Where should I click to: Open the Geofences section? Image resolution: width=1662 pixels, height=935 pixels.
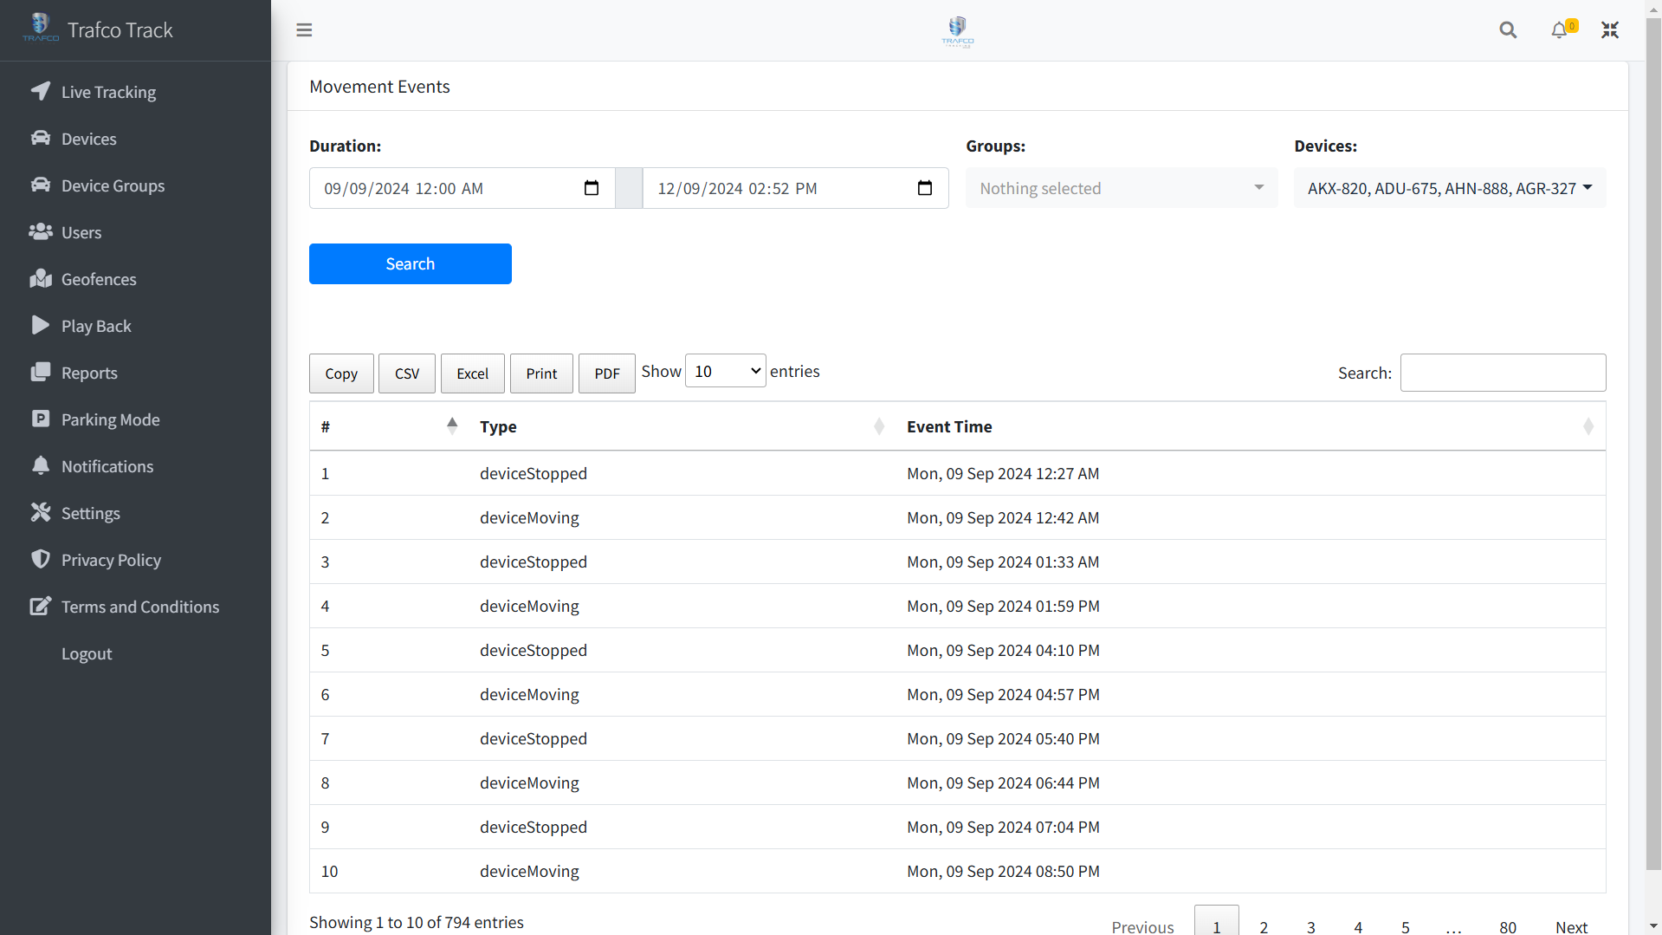99,279
